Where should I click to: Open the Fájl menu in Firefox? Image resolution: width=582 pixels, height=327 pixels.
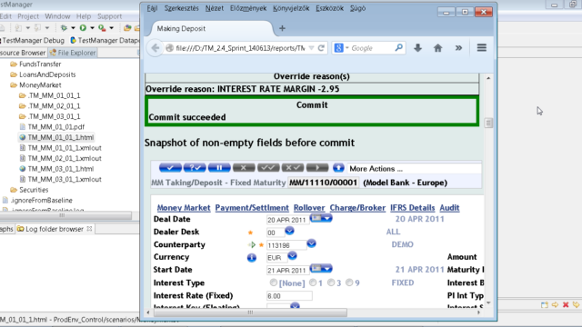click(x=152, y=8)
